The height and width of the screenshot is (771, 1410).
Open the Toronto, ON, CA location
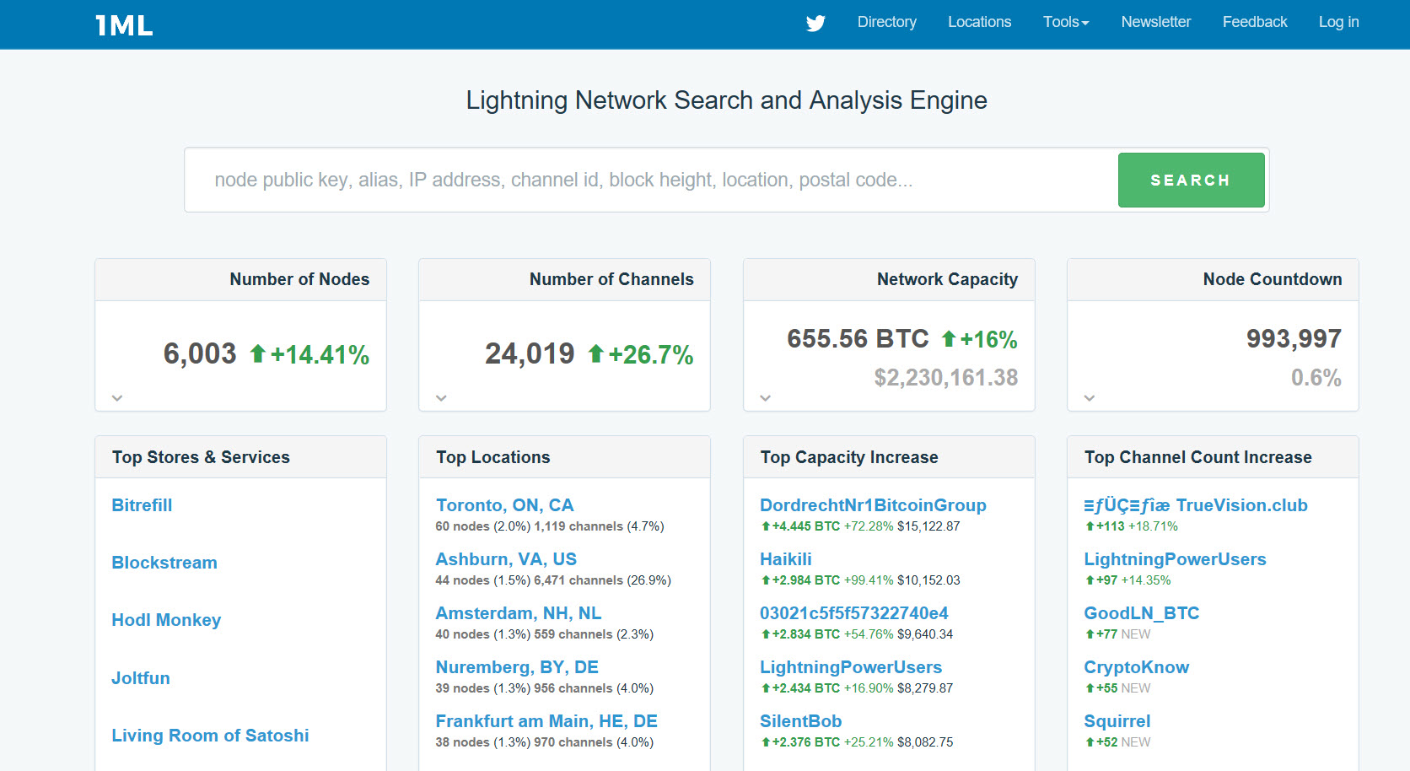(504, 505)
